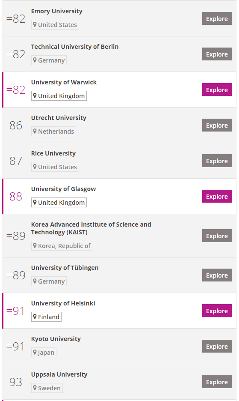The image size is (239, 401).
Task: Click Explore for Uppsala University
Action: coord(217,382)
